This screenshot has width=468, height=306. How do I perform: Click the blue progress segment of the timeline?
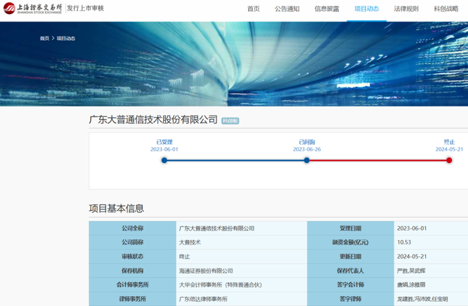pos(235,160)
